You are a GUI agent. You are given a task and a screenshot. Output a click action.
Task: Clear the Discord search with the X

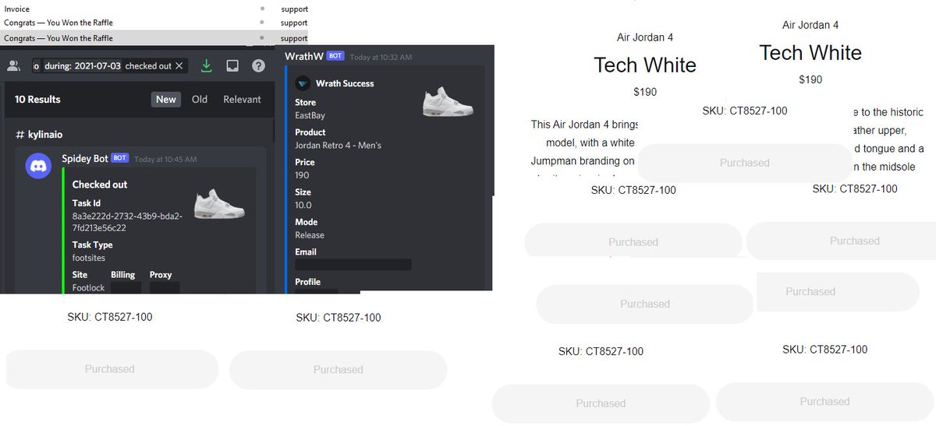(x=179, y=66)
